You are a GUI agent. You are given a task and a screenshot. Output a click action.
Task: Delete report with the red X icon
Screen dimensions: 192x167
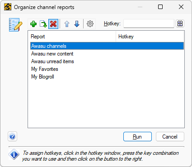tap(53, 24)
